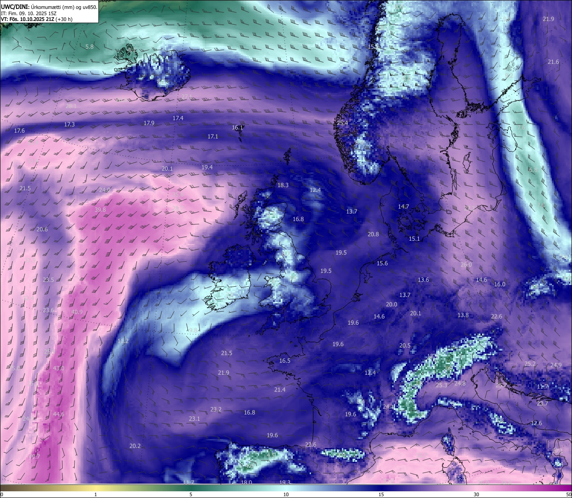Screen dimensions: 572x498
Task: Click the 17.6 value on the map
Action: point(19,130)
